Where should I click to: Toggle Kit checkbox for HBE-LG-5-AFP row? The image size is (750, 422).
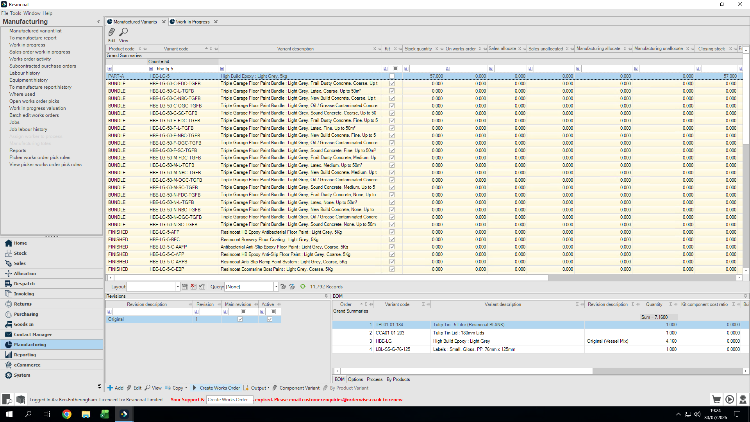392,232
